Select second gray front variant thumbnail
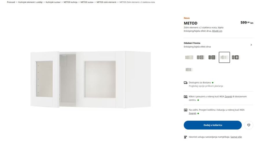This screenshot has width=266, height=146. coord(200,57)
